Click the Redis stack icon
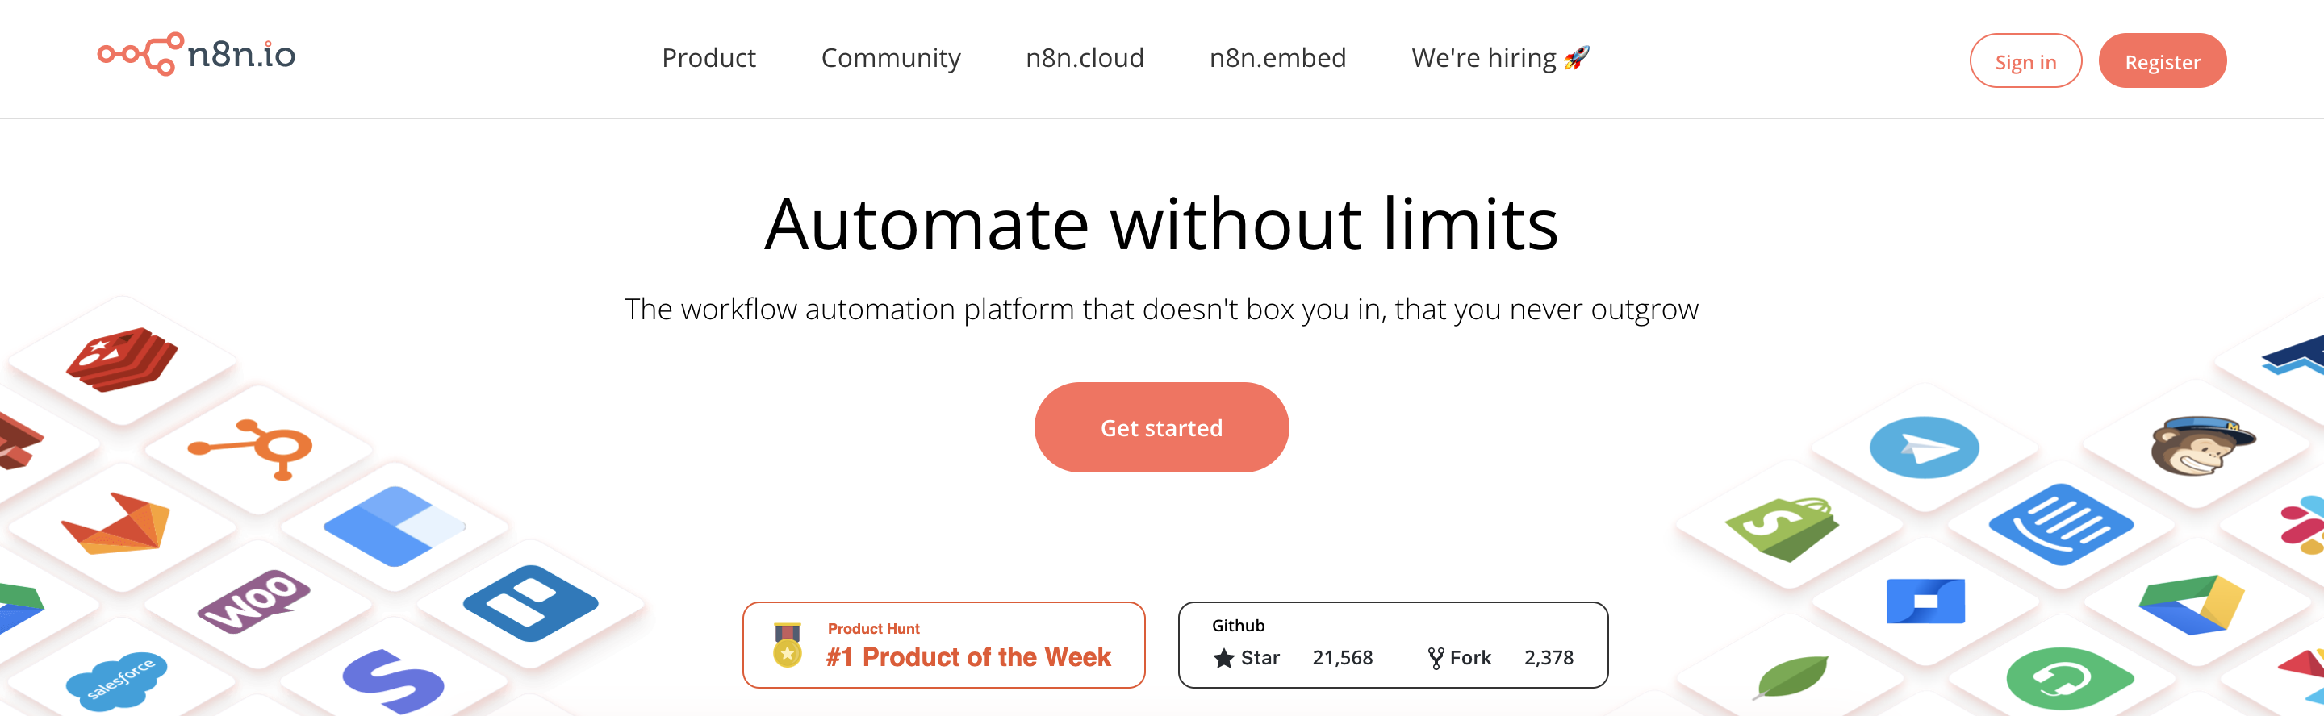This screenshot has width=2324, height=716. (121, 358)
